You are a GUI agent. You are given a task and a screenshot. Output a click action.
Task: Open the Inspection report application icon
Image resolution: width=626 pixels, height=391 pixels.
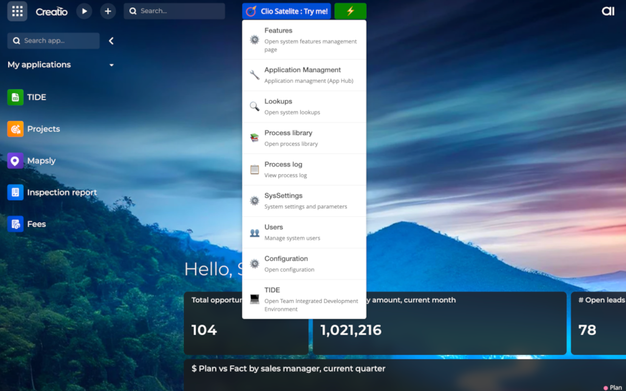click(15, 193)
